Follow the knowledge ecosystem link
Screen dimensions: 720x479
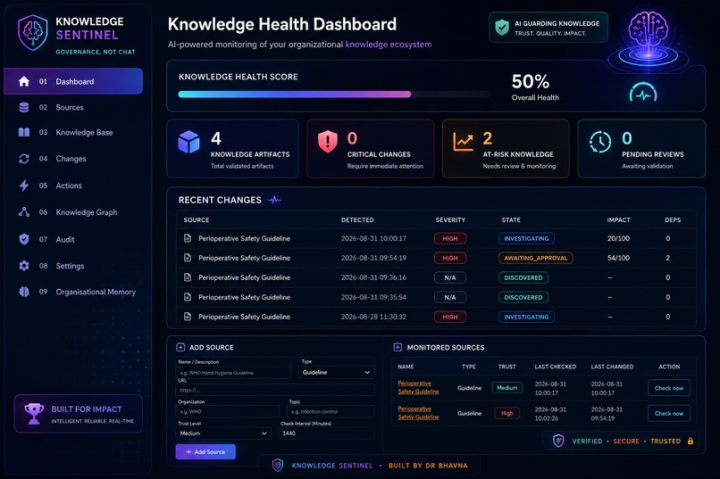388,45
